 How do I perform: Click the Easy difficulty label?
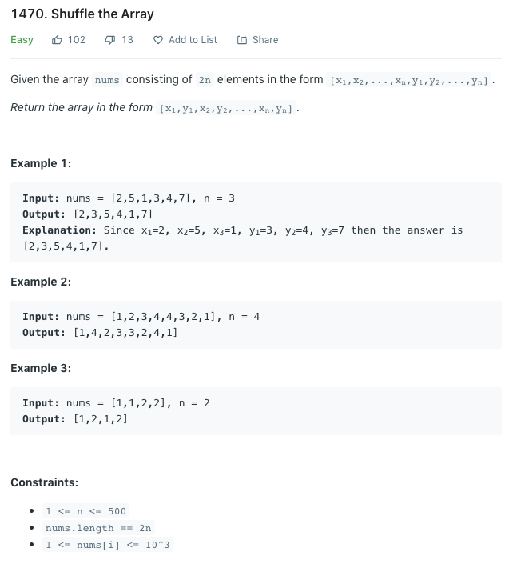(x=22, y=40)
